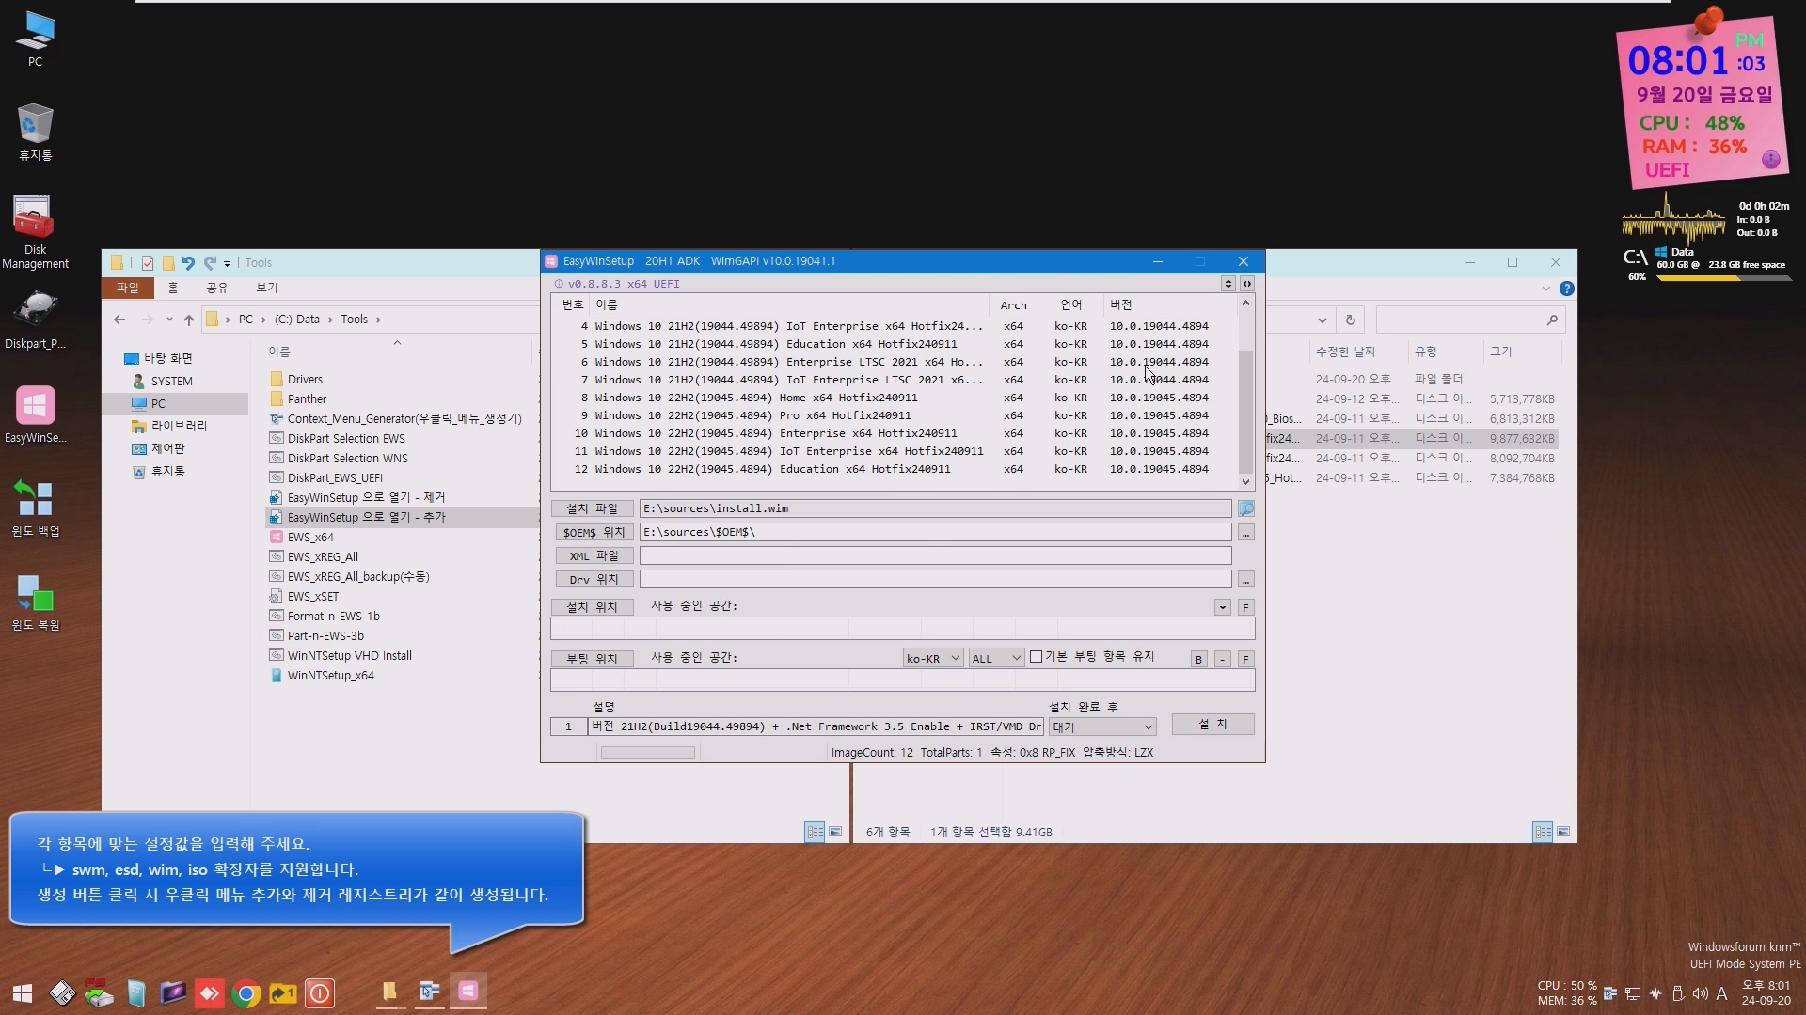Click the red power button taskbar icon

(320, 992)
